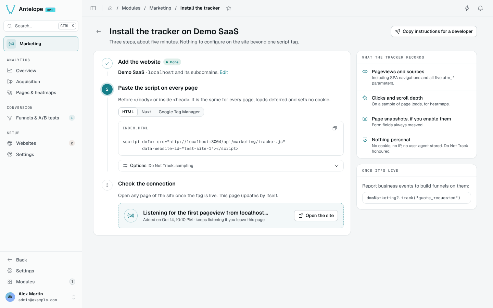Open Pages & heatmaps
Screen dimensions: 493x308
[41, 92]
